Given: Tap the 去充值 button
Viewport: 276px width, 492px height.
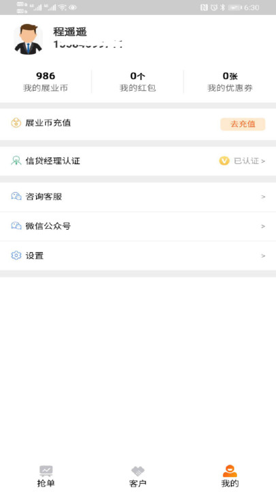Looking at the screenshot, I should pyautogui.click(x=243, y=124).
